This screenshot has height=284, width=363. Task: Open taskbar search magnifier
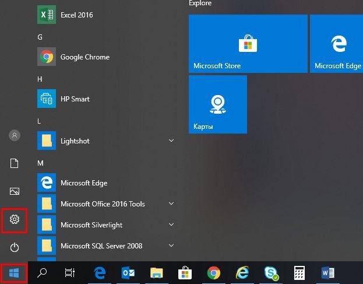pyautogui.click(x=42, y=273)
